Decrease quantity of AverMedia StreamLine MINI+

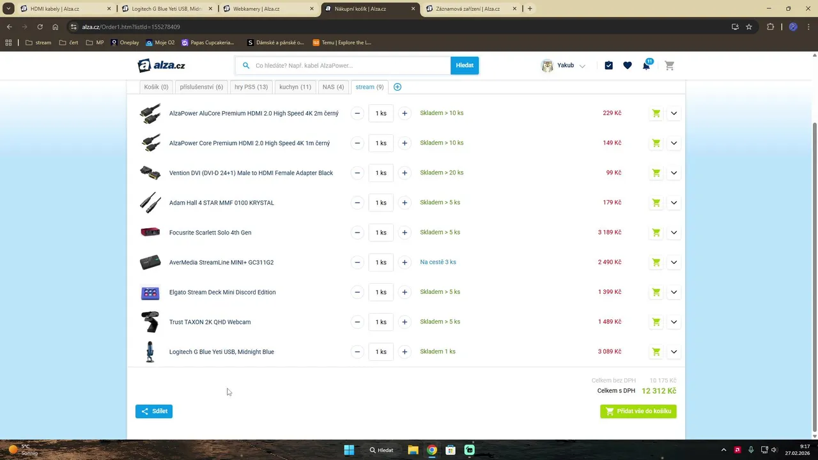(357, 263)
